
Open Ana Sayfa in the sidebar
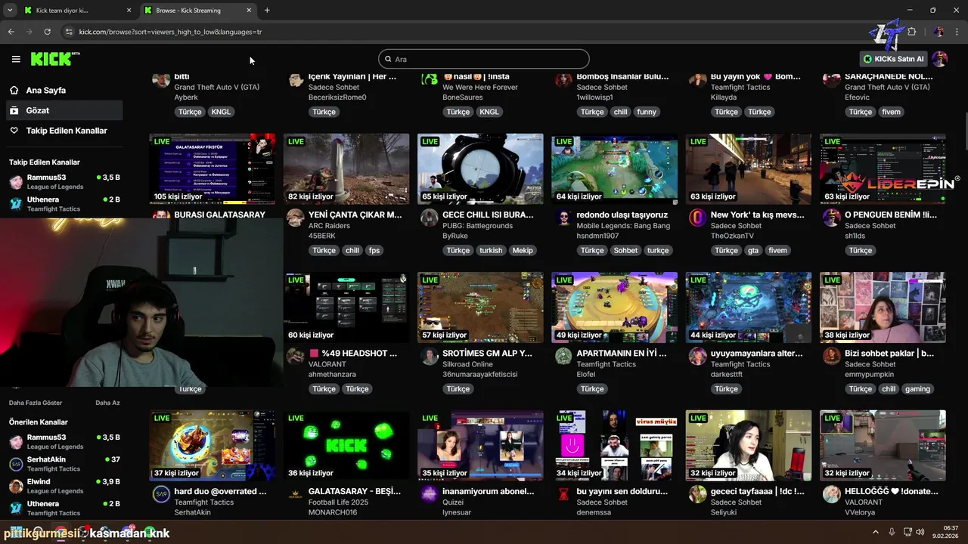64,90
